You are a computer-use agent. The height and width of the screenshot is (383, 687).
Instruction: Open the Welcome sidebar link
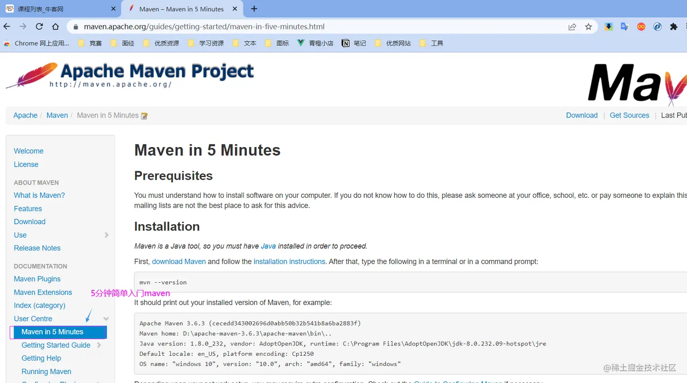29,151
